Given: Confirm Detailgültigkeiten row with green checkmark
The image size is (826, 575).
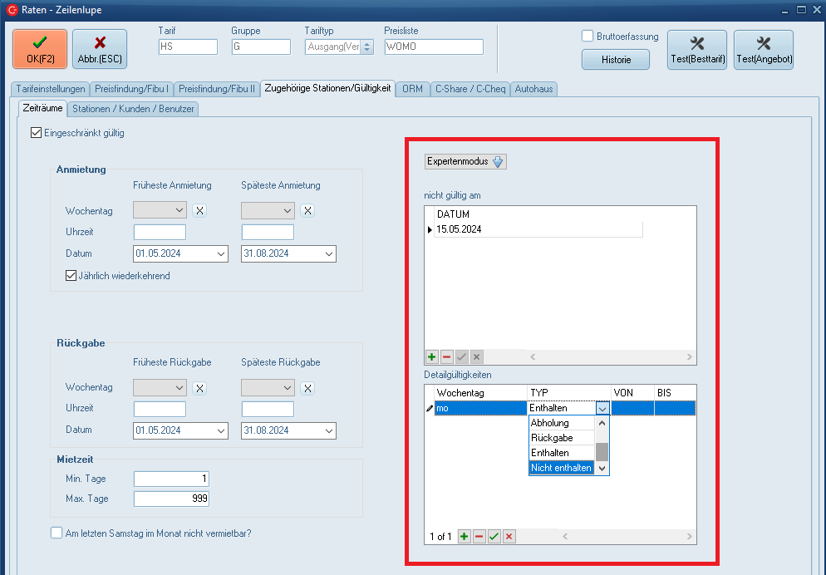Looking at the screenshot, I should (x=494, y=537).
